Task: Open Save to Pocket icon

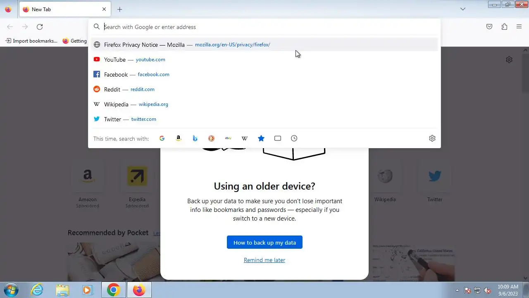Action: click(489, 27)
